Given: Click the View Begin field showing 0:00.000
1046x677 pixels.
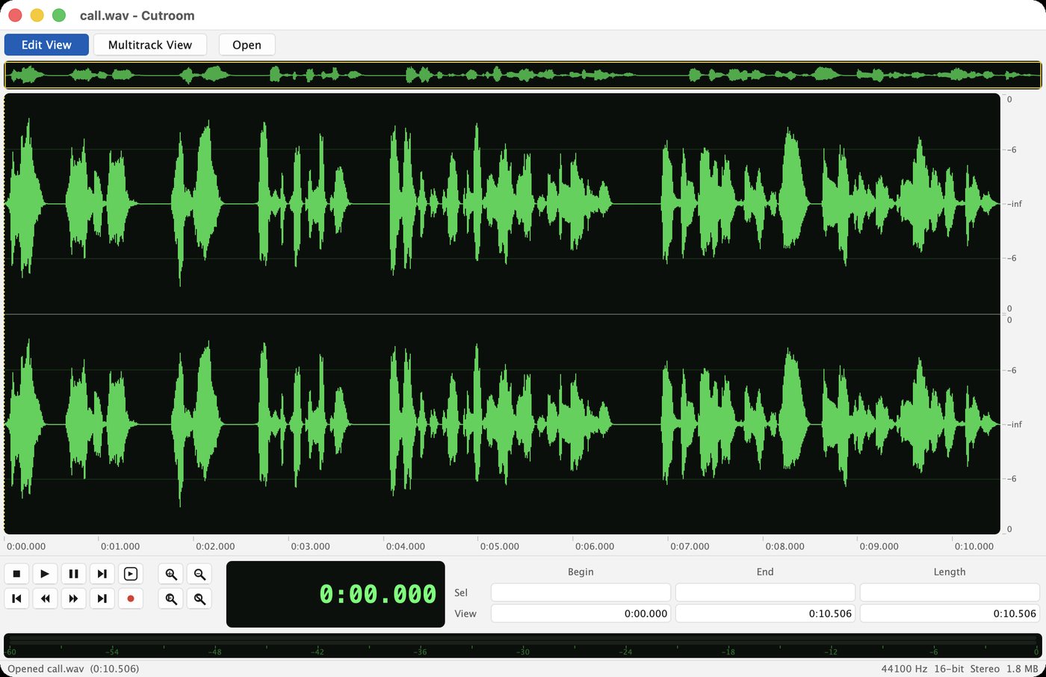Looking at the screenshot, I should click(x=581, y=613).
